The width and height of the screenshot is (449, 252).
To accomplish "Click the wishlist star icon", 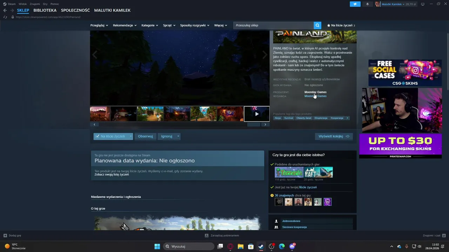I will point(329,26).
